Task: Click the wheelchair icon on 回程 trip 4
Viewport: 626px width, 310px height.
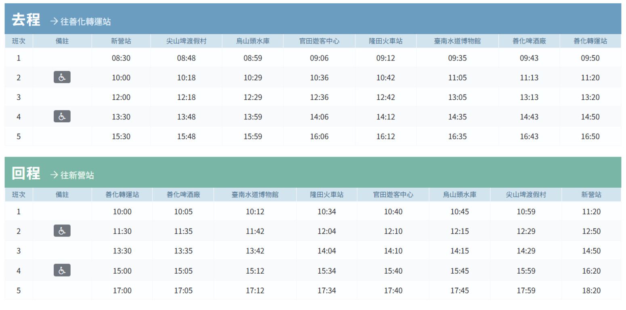Action: tap(62, 270)
